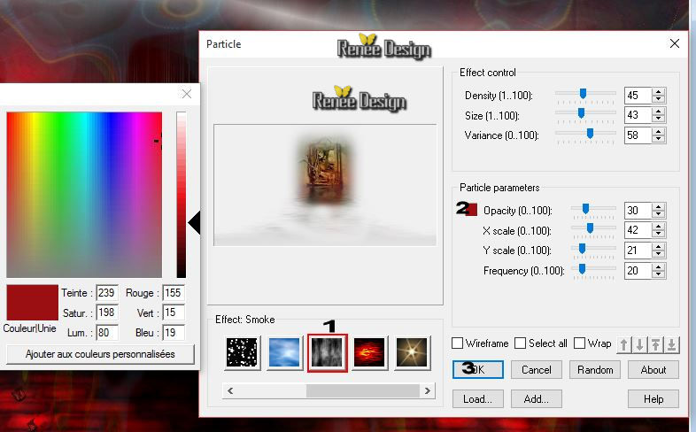This screenshot has width=696, height=432.
Task: Click the Frequency slider handle
Action: [582, 269]
